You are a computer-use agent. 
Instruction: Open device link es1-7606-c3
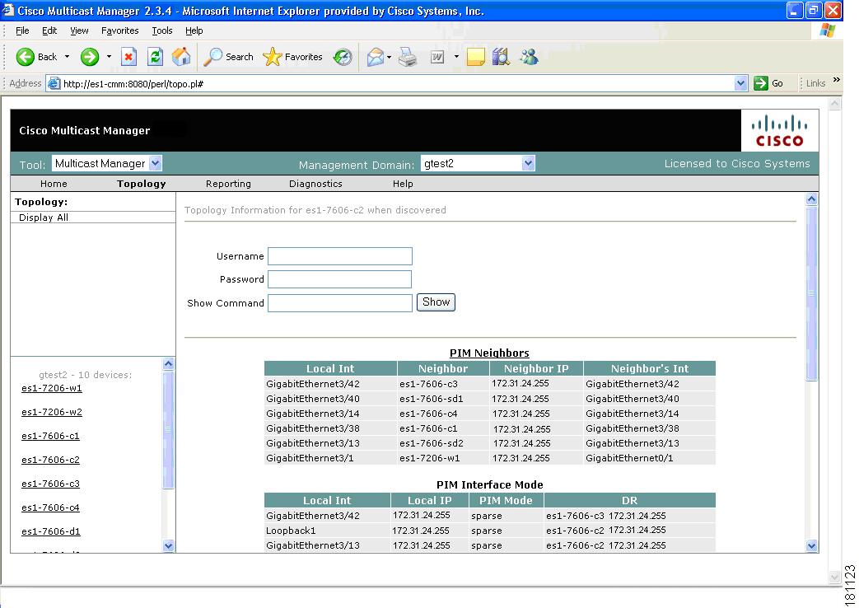[x=50, y=484]
